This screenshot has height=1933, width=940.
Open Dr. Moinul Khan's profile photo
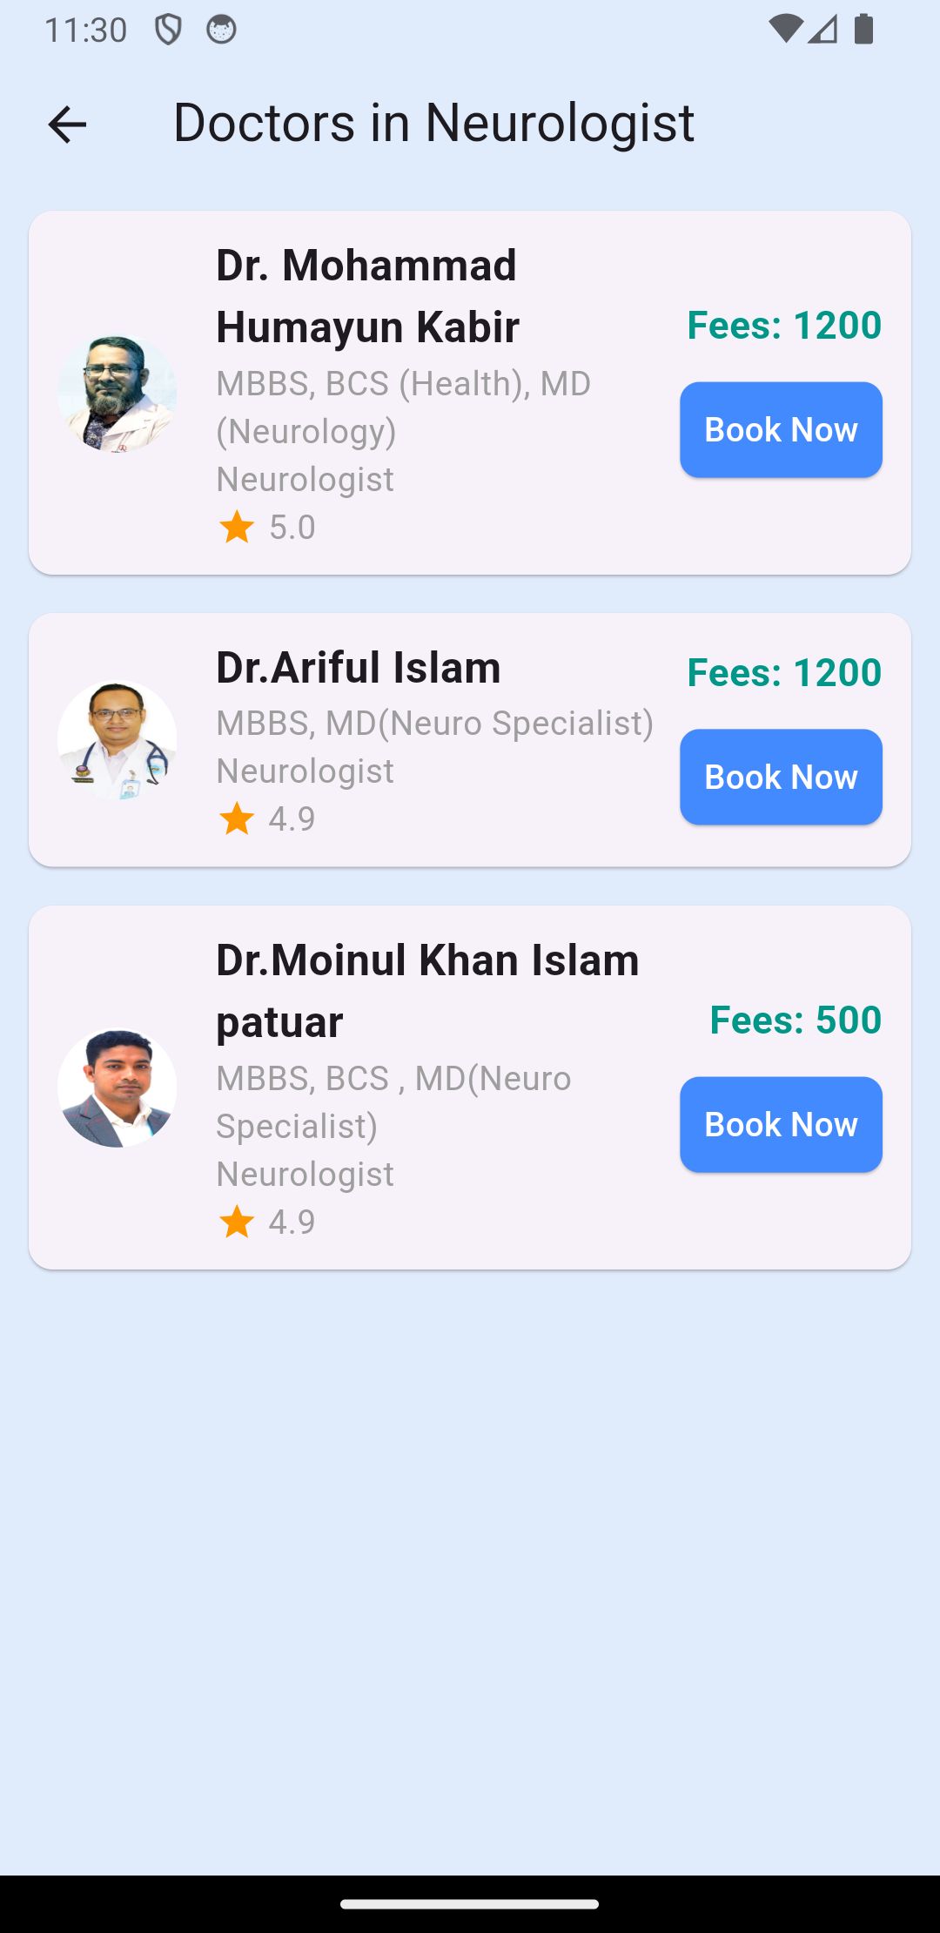pyautogui.click(x=117, y=1088)
